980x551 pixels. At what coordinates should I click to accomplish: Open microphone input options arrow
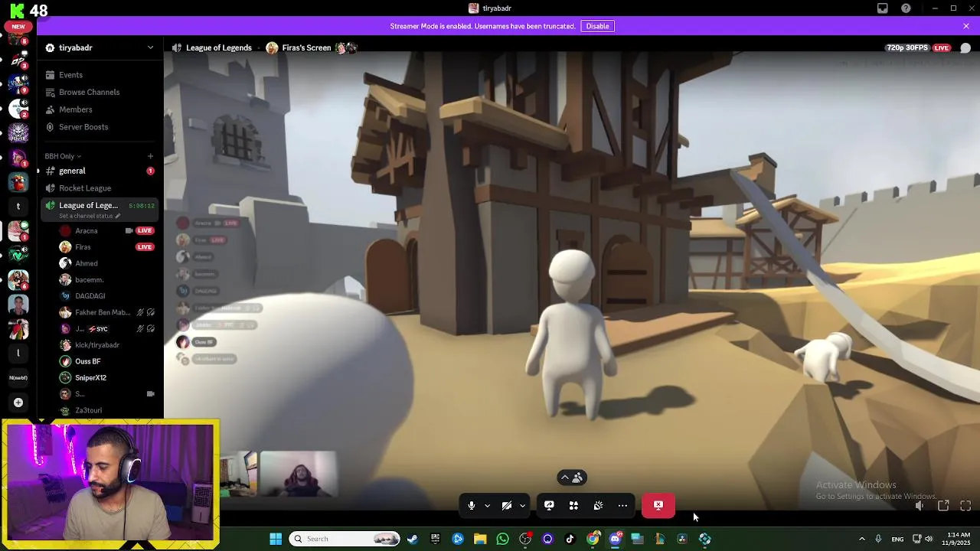(x=487, y=506)
